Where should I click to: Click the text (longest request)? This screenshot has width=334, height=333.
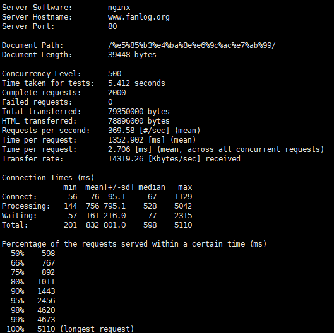(x=97, y=329)
